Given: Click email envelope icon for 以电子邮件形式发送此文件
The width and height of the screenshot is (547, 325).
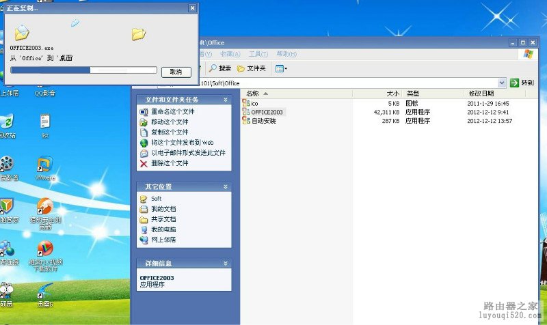Looking at the screenshot, I should tap(144, 153).
